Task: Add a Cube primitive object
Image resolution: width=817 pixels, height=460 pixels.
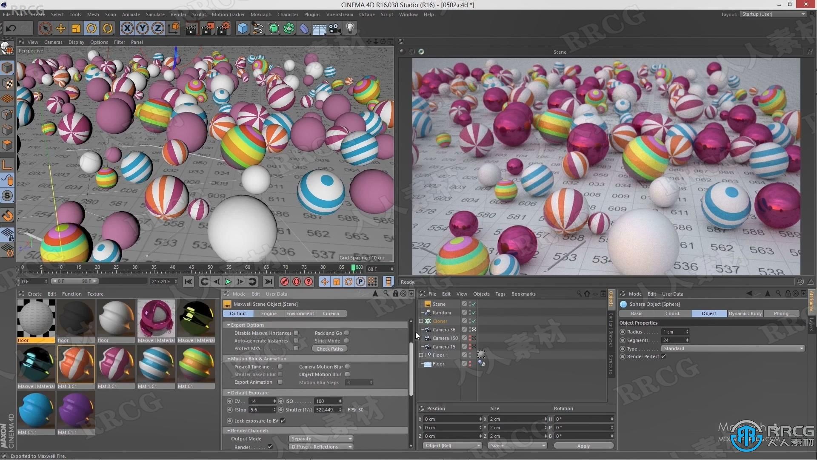Action: tap(243, 29)
